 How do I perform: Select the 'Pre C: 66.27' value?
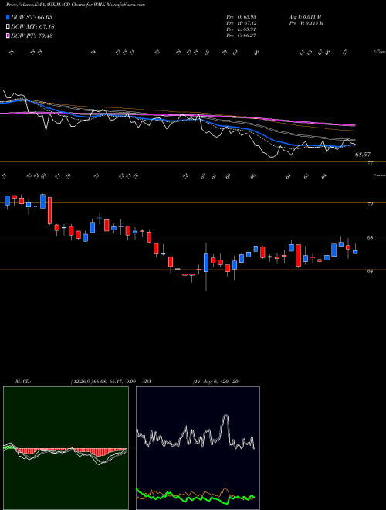(242, 36)
